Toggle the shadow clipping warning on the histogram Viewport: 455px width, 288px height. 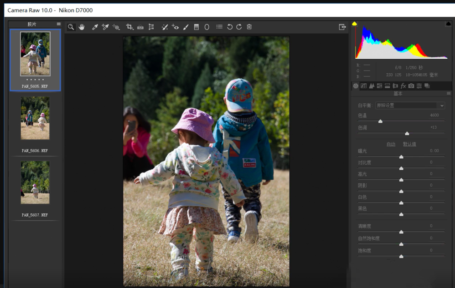(355, 23)
